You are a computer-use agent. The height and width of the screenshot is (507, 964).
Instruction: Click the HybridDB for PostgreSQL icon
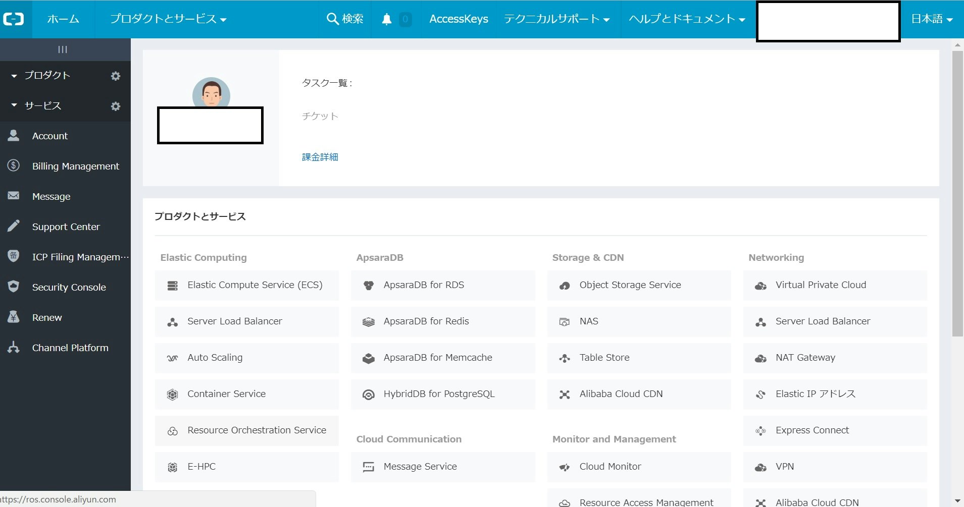[x=369, y=395]
